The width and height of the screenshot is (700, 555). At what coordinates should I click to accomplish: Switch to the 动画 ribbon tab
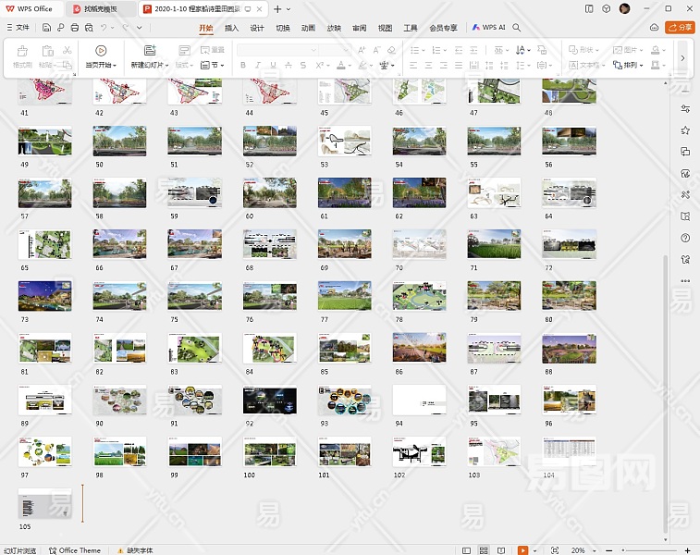[x=308, y=28]
